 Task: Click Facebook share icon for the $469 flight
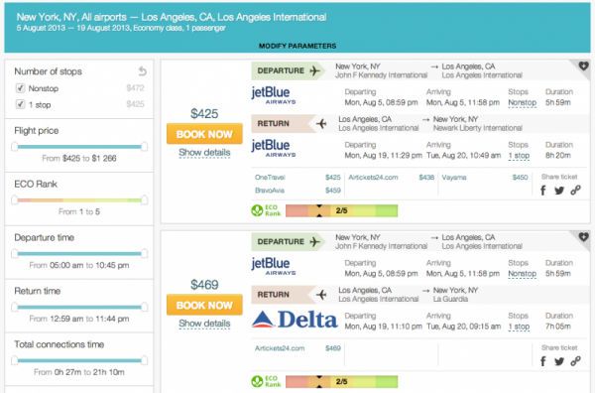pos(543,361)
